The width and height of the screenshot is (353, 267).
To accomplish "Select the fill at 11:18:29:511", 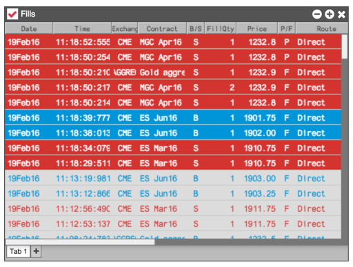I will [x=173, y=164].
